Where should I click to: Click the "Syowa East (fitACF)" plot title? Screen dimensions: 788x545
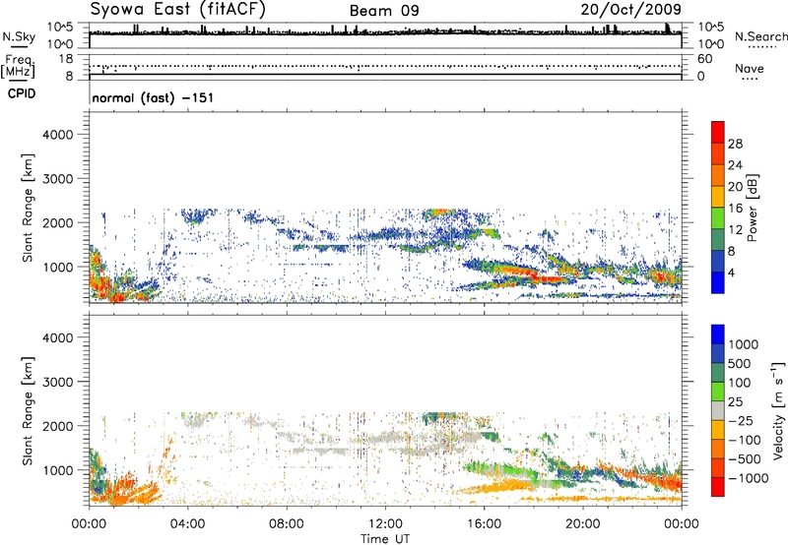click(x=178, y=9)
